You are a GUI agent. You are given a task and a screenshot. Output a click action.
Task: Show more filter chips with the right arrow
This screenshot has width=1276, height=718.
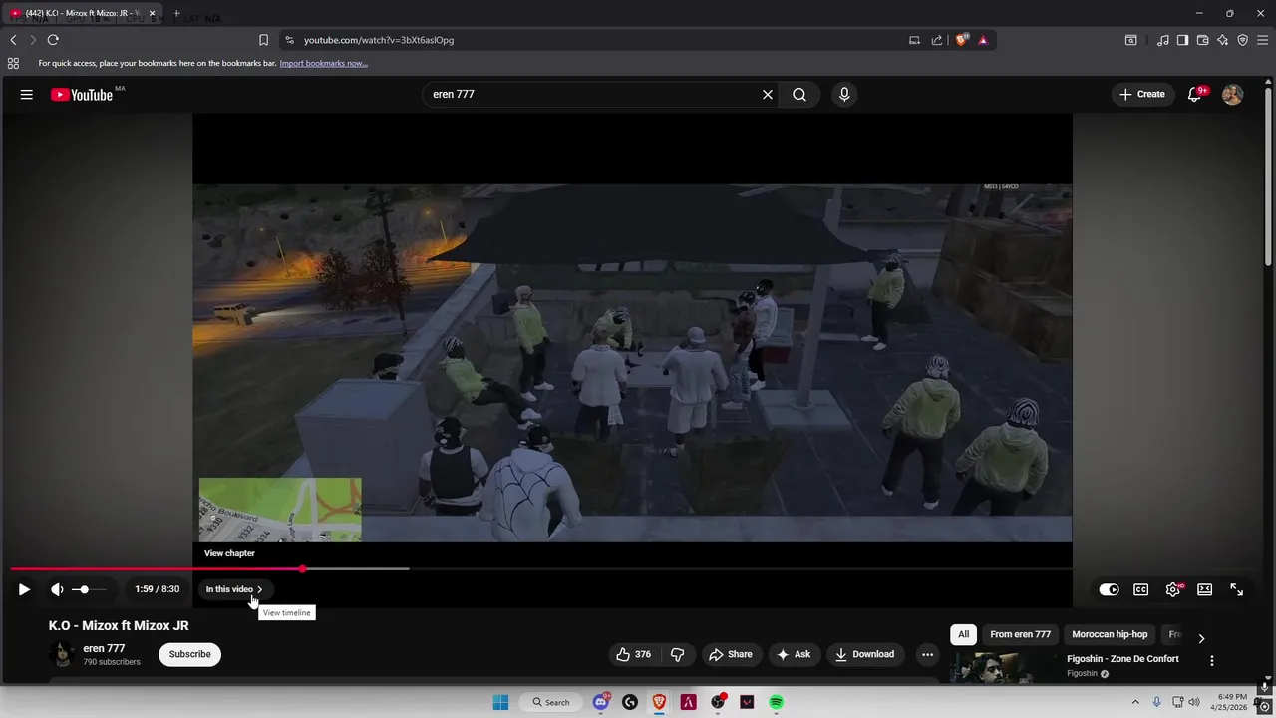coord(1201,638)
